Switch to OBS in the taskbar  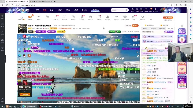click(x=45, y=106)
